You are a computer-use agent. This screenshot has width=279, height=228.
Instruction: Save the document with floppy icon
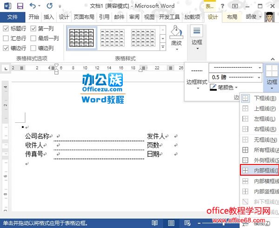(20, 6)
